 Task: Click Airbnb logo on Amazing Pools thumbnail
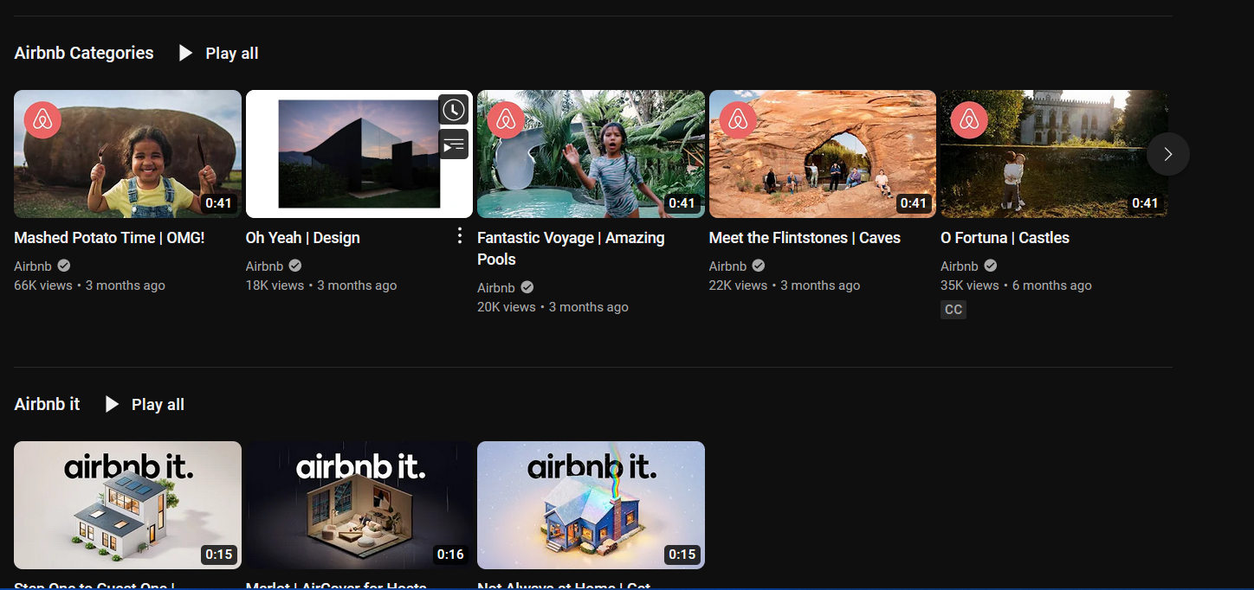[506, 120]
